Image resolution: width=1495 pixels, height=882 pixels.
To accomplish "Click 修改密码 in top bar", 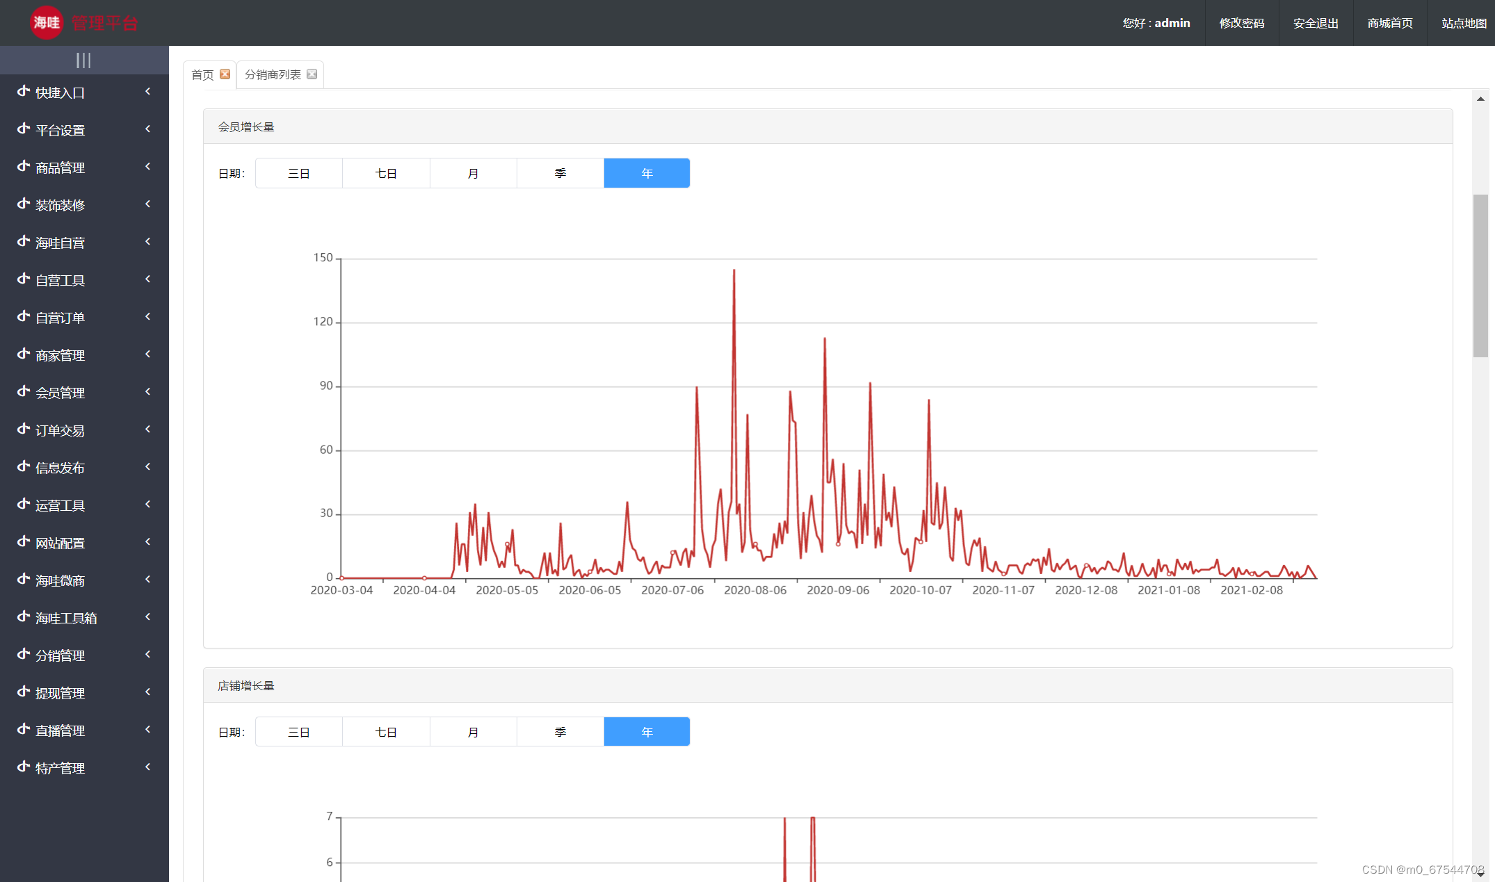I will pyautogui.click(x=1241, y=23).
